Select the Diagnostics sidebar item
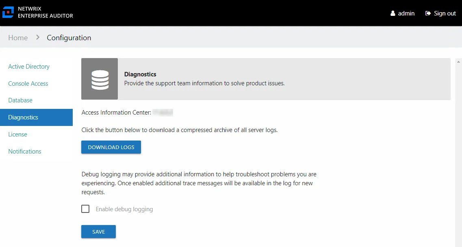 (36, 117)
